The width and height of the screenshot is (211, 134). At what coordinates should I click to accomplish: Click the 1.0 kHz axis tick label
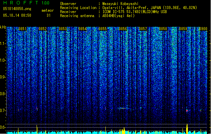(x=3, y=60)
